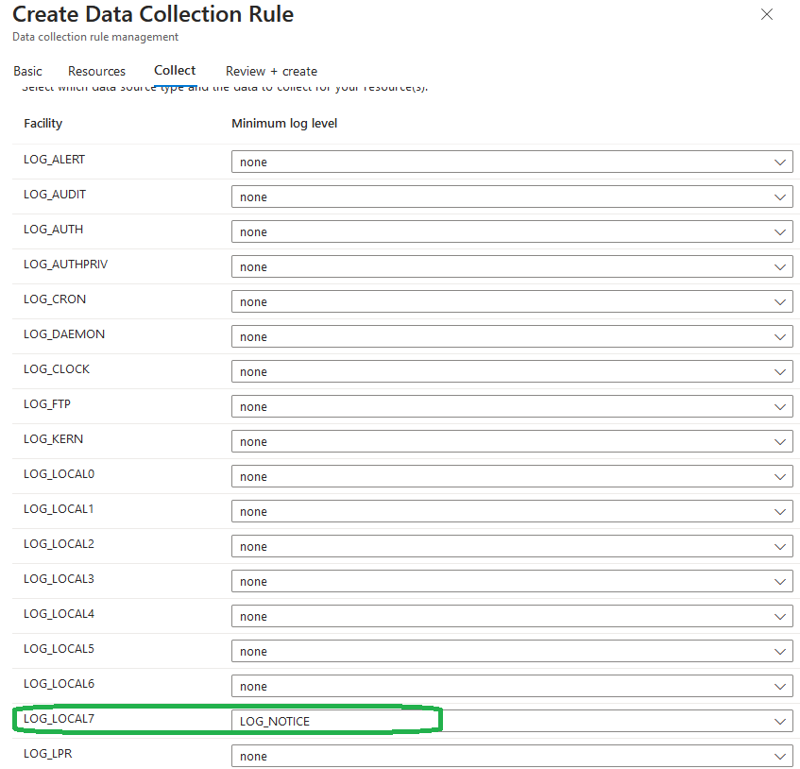Click the LOG_CLOCK dropdown arrow icon
The height and width of the screenshot is (769, 800).
coord(780,372)
